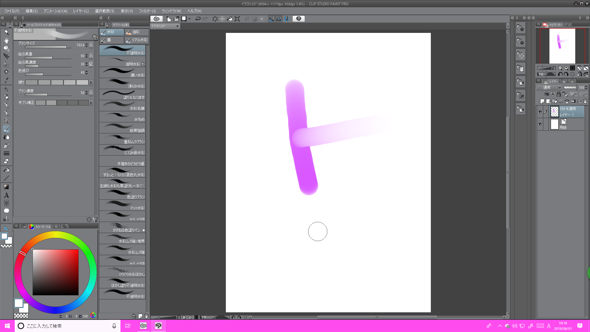Select the Text tool (A)
Screen dimensions: 590x332
tap(6, 195)
